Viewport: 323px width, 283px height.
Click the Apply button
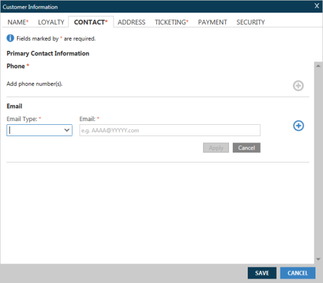point(216,147)
